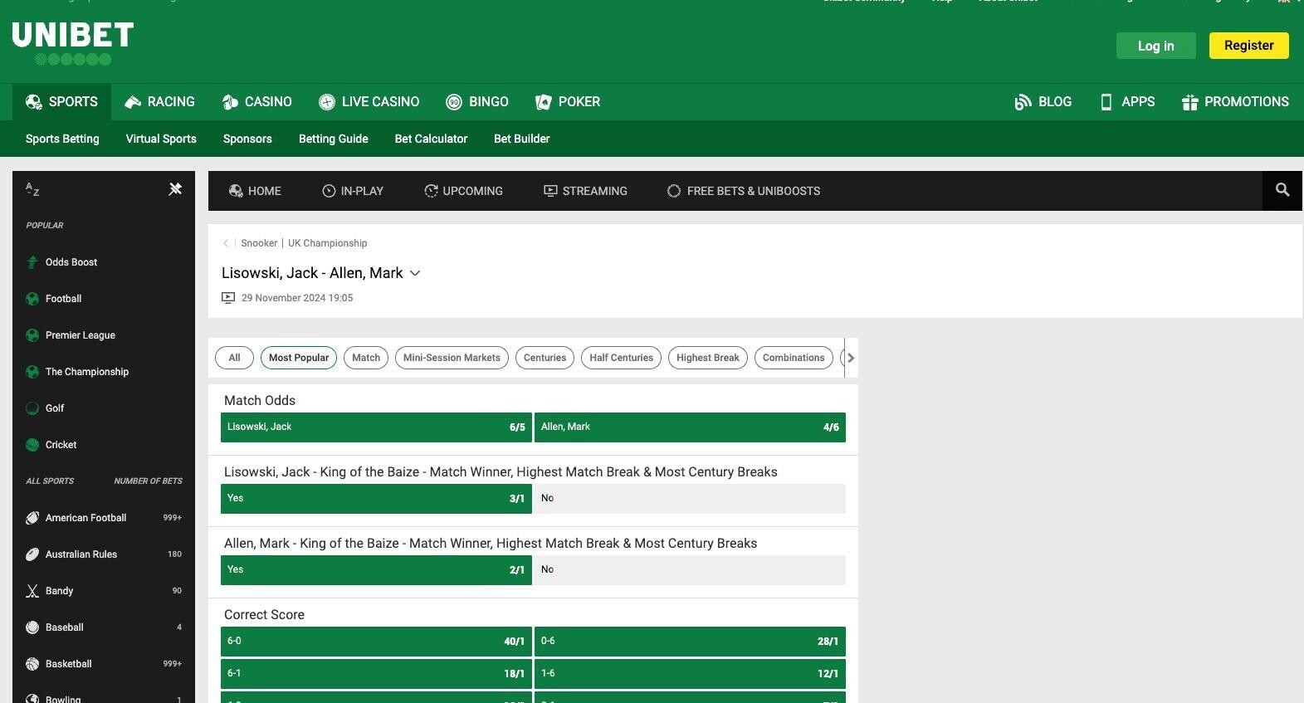
Task: Click the Unibet logo
Action: [x=73, y=43]
